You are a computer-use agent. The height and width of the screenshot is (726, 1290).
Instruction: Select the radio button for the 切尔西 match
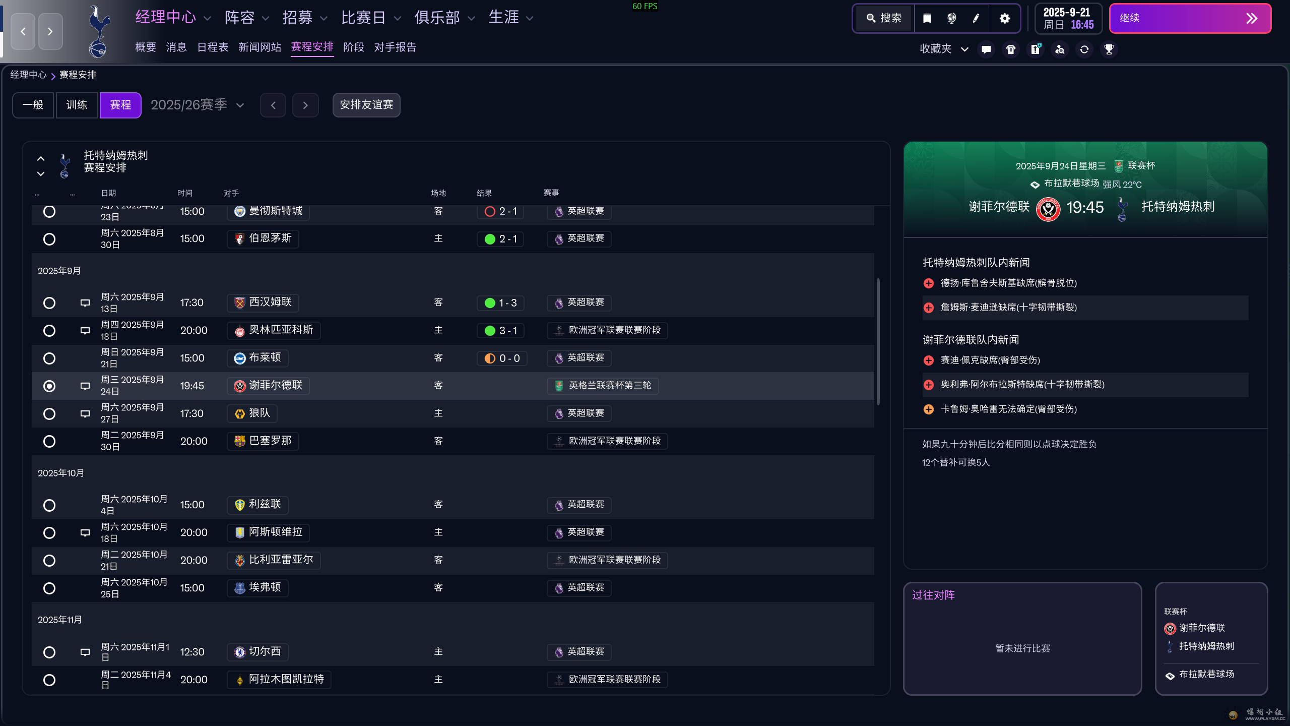click(49, 652)
